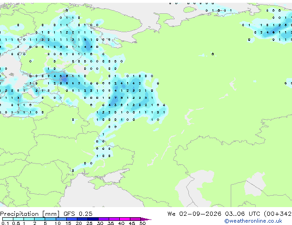Select the 'We 02-09-2026' date text
The image size is (292, 225).
pyautogui.click(x=194, y=214)
